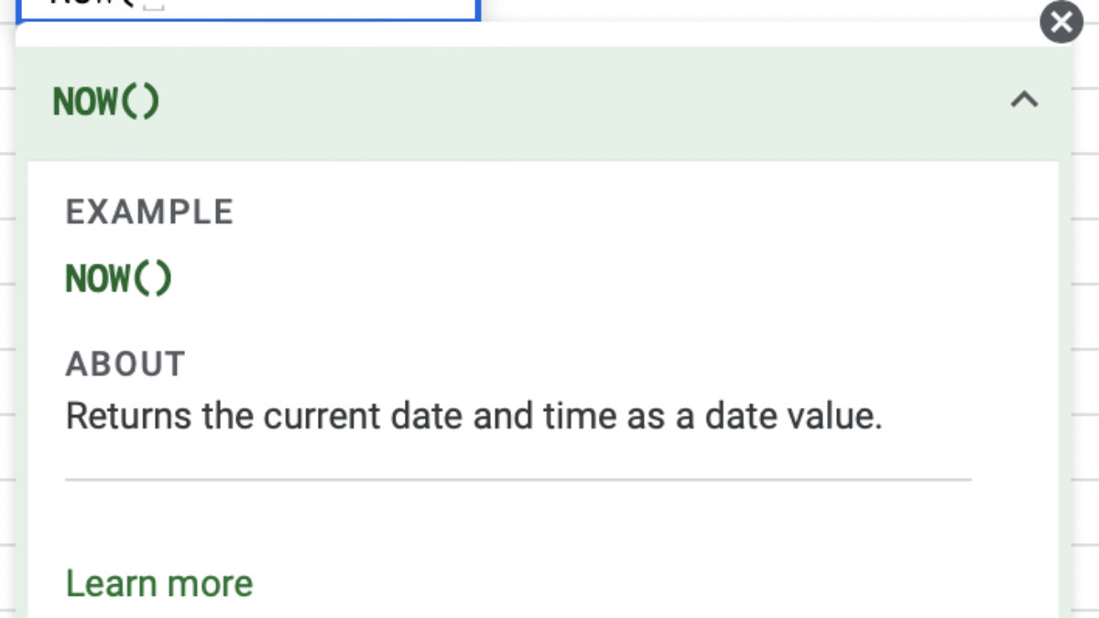Collapse the NOW() help section chevron
Image resolution: width=1099 pixels, height=618 pixels.
pos(1024,100)
